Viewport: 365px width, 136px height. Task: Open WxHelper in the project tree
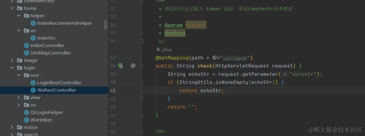41,120
